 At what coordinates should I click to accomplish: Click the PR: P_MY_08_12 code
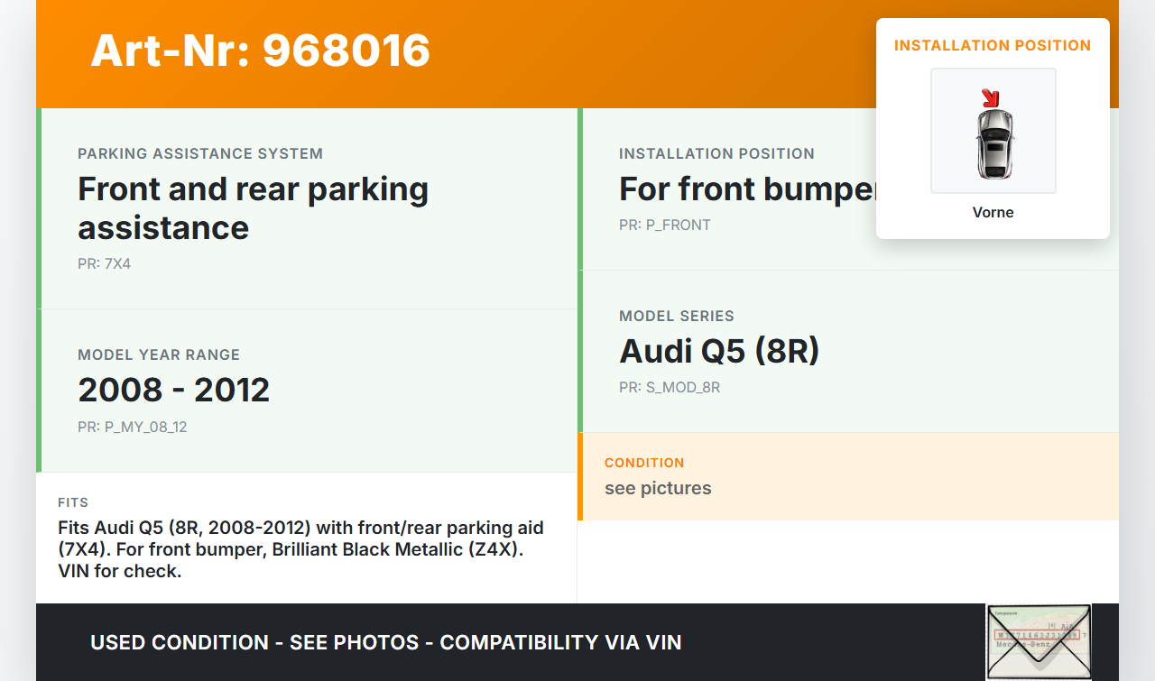pos(133,428)
